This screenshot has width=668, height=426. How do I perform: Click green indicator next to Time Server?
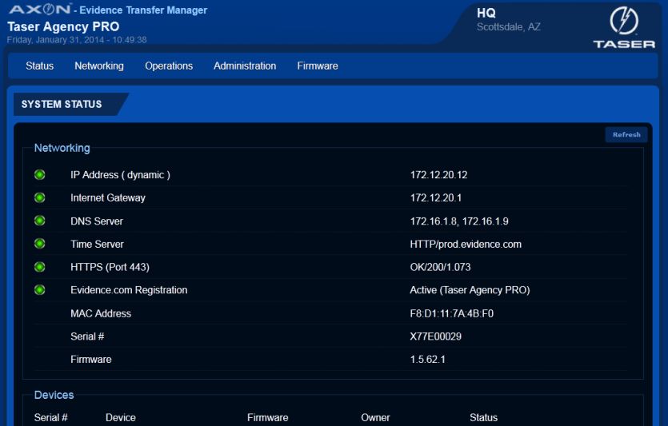pos(40,244)
